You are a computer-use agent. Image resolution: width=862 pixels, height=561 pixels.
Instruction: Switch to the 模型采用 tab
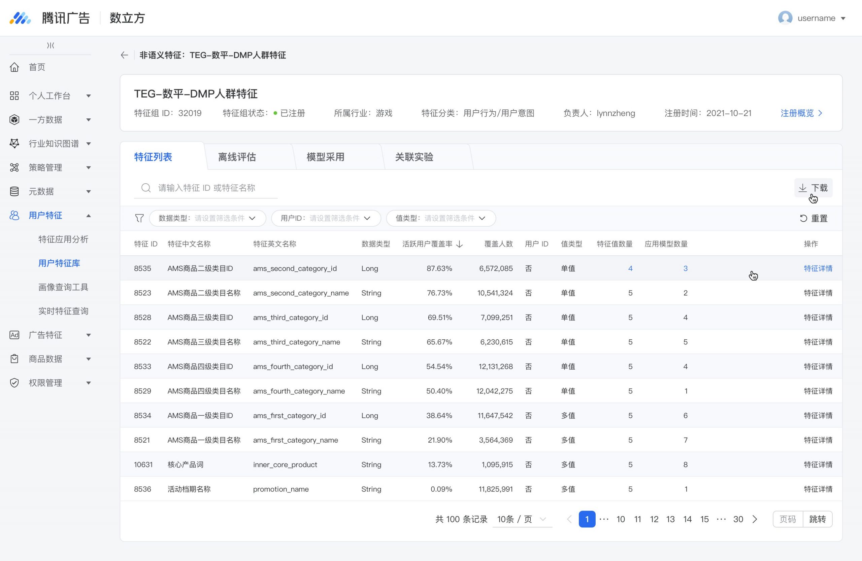click(325, 157)
